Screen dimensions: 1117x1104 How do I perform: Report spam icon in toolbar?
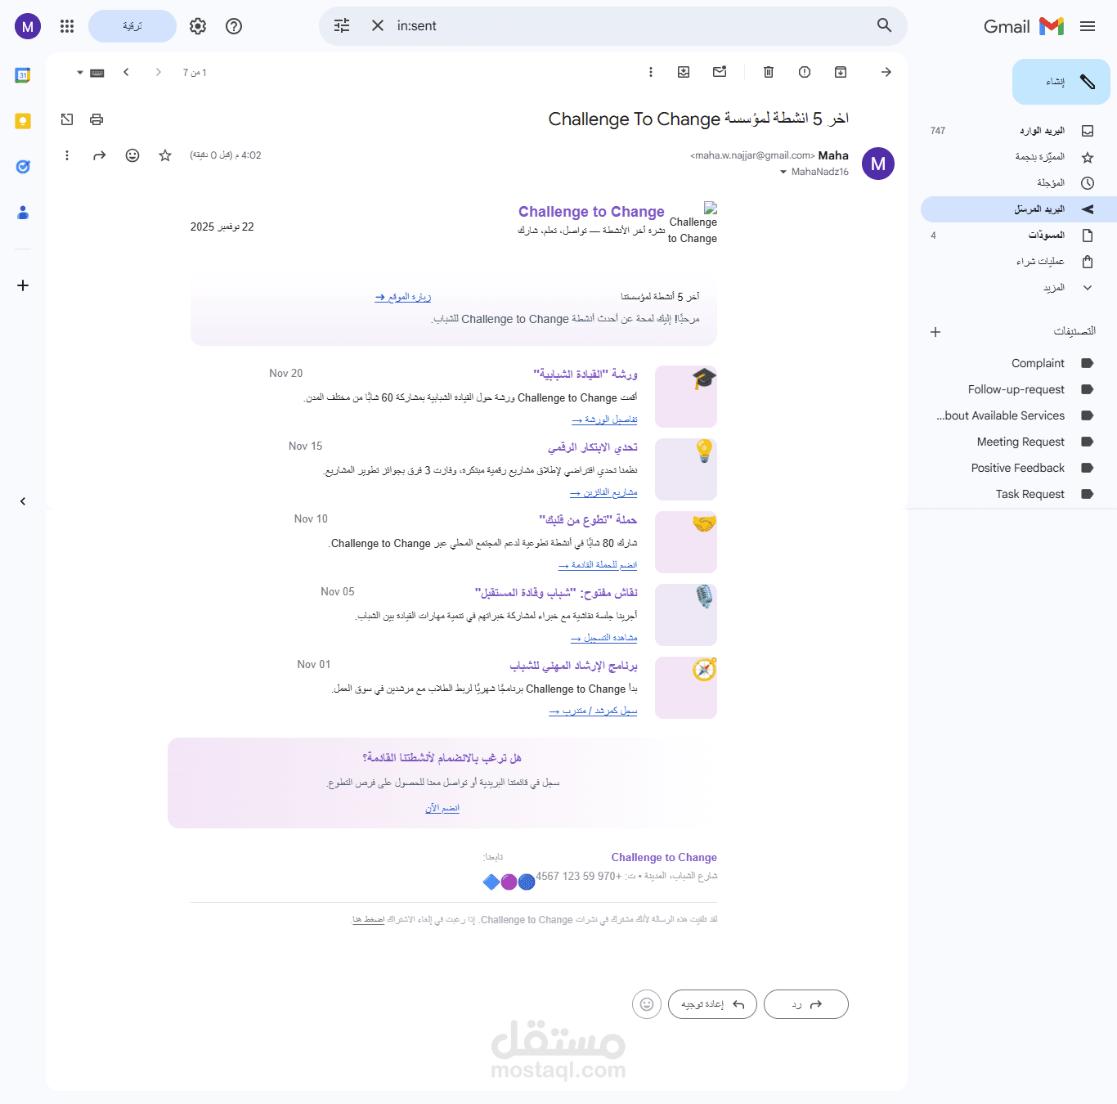point(805,72)
